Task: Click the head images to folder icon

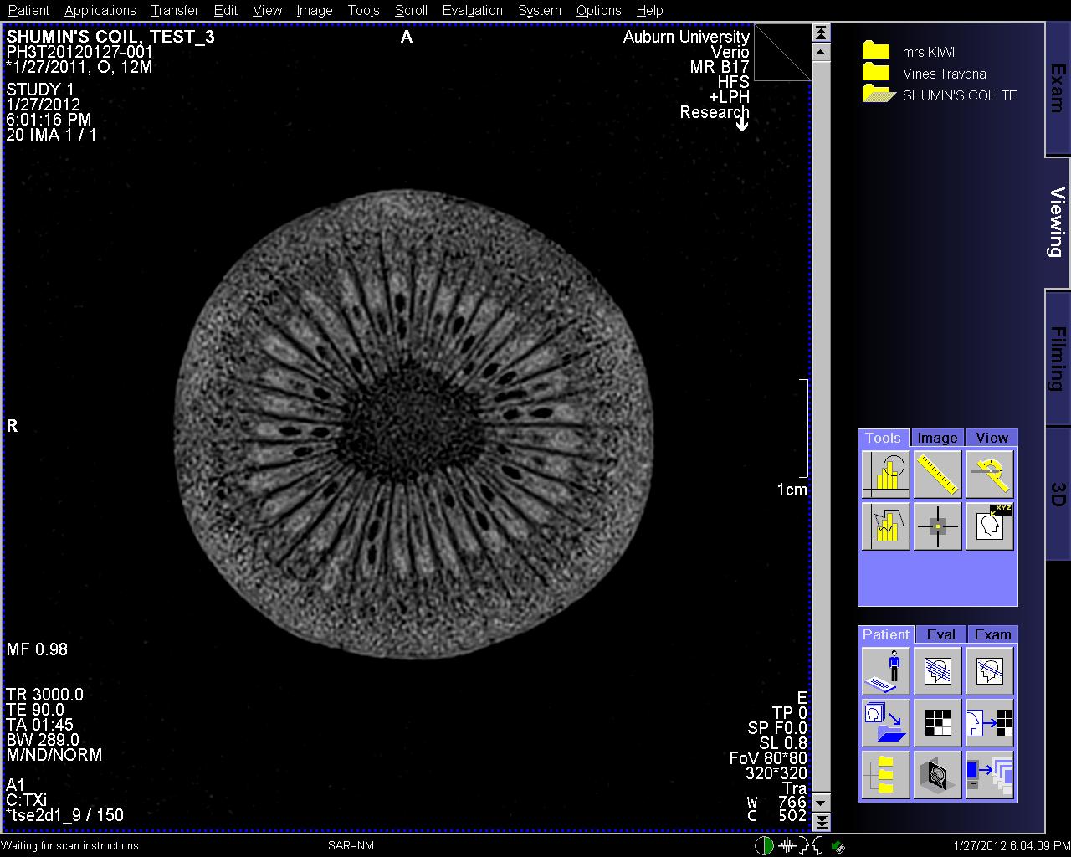Action: (x=885, y=722)
